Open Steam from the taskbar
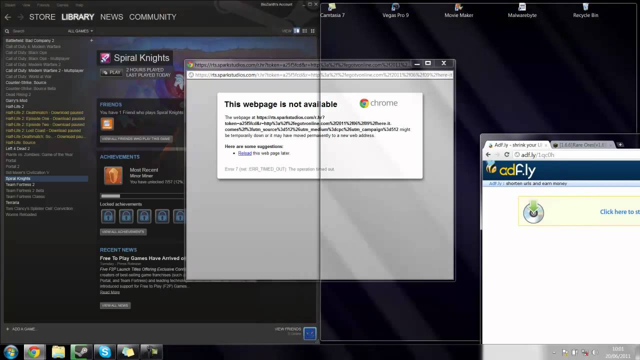Screen dimensions: 640x360 [x=81, y=352]
